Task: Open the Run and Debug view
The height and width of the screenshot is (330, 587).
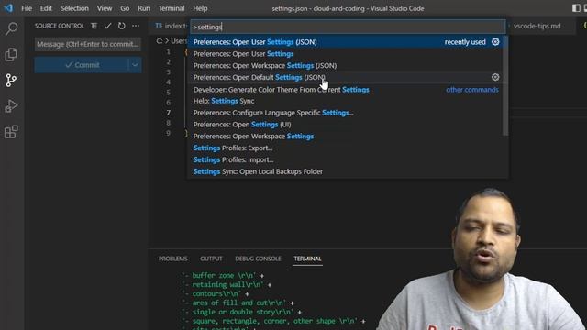Action: [11, 106]
